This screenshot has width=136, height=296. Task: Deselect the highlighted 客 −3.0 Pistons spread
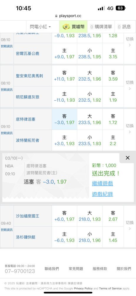64,119
